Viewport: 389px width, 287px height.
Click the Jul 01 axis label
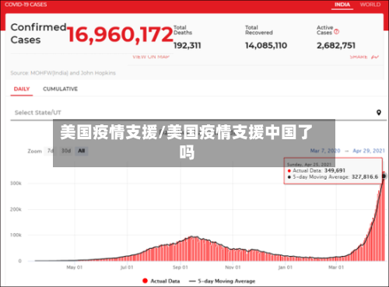pyautogui.click(x=127, y=268)
